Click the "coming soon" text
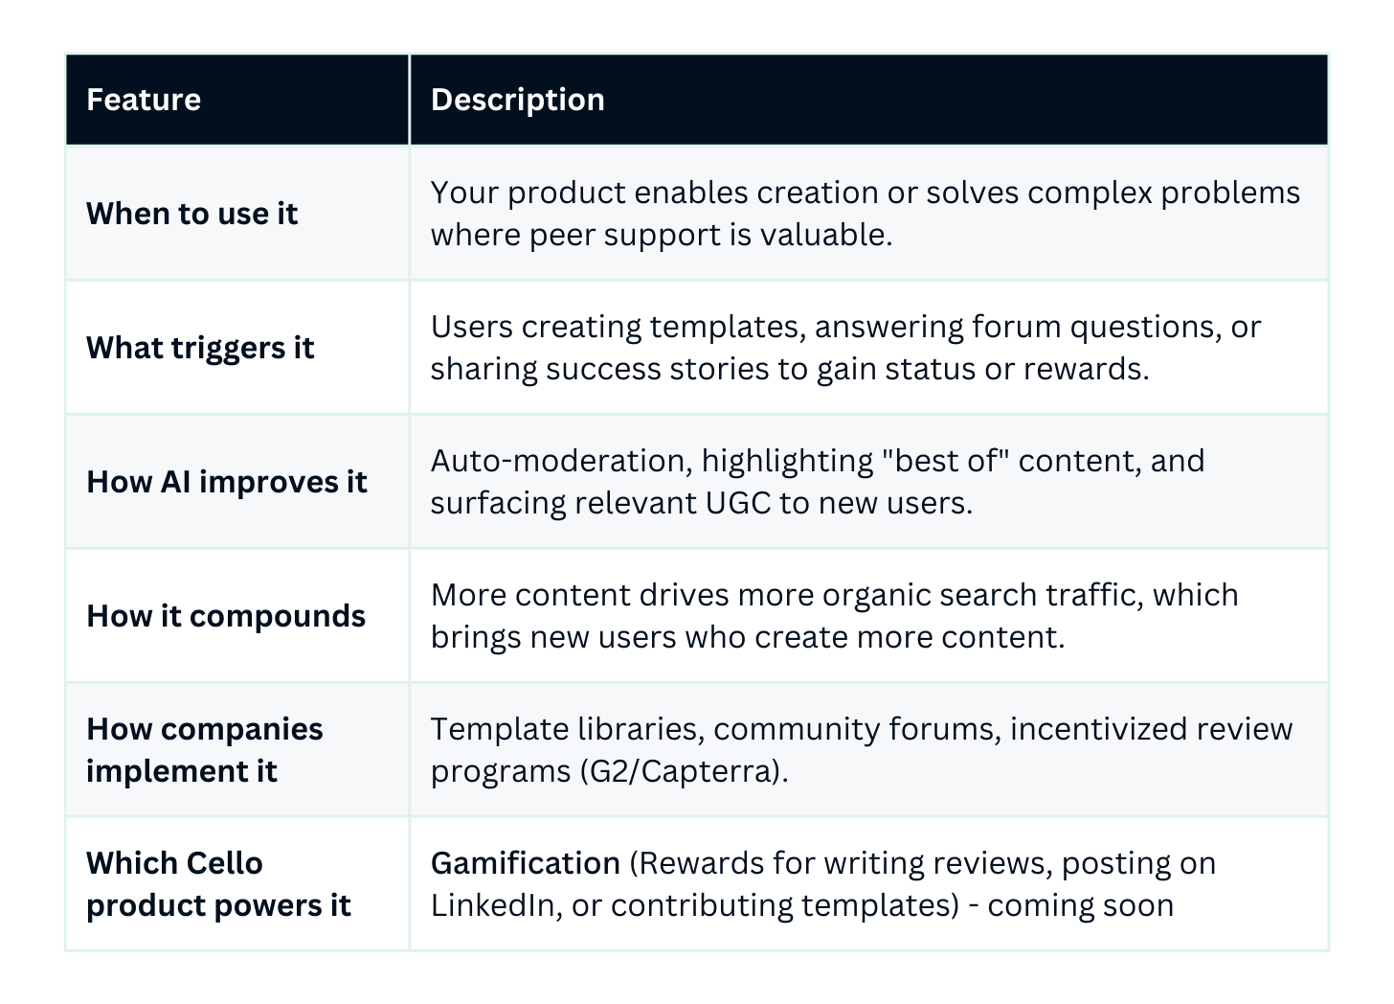Image resolution: width=1394 pixels, height=1004 pixels. pos(1080,905)
